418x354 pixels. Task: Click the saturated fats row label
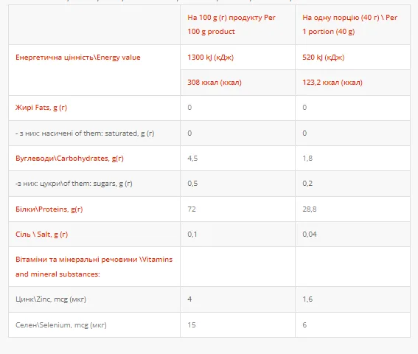pos(85,133)
